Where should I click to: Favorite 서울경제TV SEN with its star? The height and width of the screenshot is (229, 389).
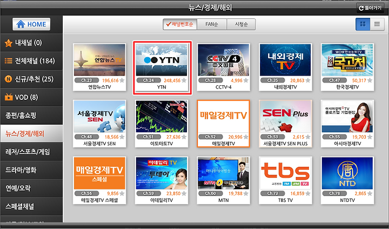click(x=122, y=137)
